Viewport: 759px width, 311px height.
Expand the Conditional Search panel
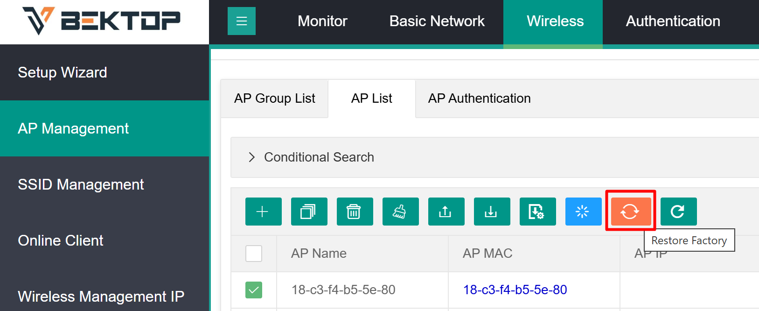tap(252, 157)
